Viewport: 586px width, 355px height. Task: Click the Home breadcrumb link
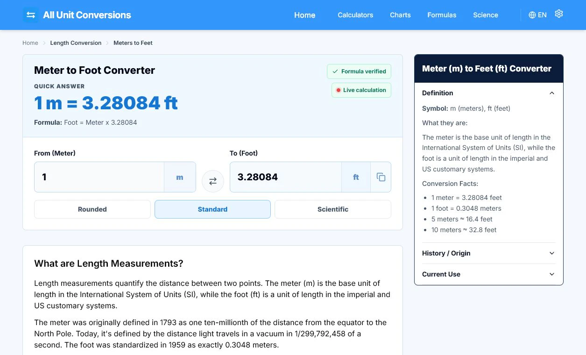coord(30,43)
